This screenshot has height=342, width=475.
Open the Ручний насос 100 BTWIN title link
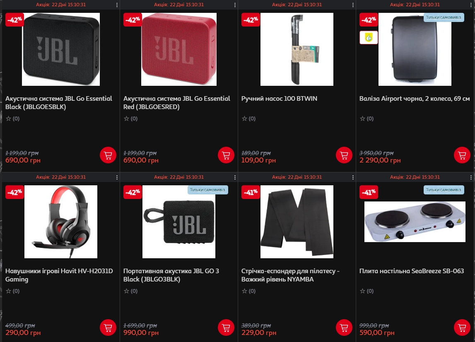[x=279, y=99]
